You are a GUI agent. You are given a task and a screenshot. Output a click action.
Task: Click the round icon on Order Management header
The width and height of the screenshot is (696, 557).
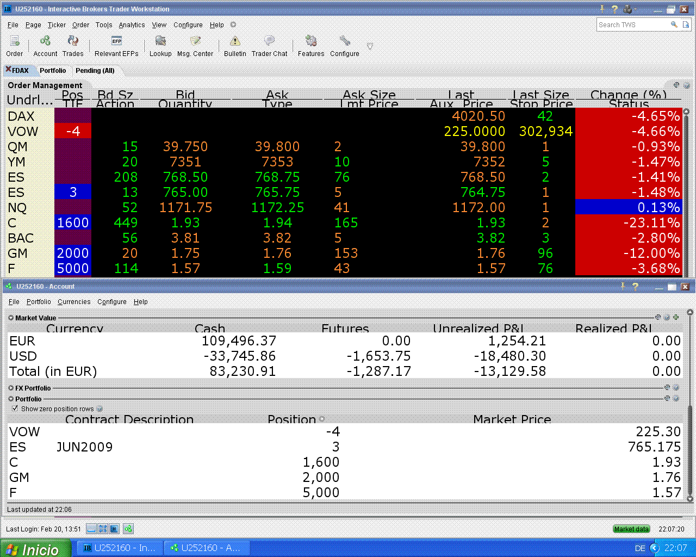pos(687,85)
